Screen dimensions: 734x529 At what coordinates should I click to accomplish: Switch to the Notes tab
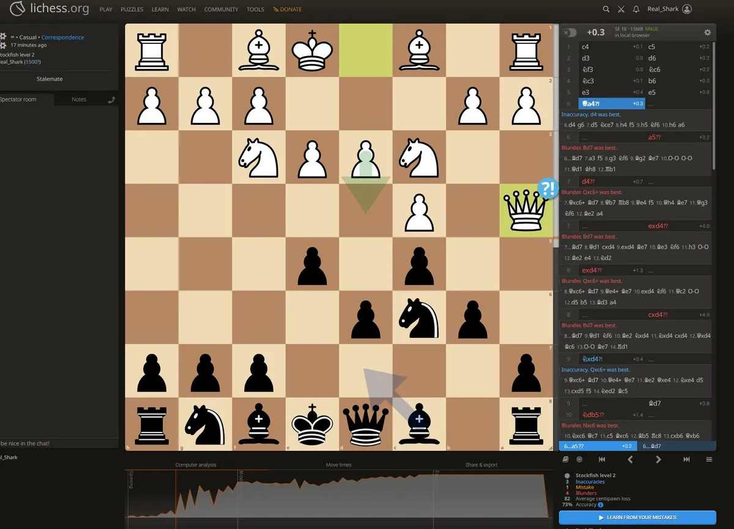79,99
